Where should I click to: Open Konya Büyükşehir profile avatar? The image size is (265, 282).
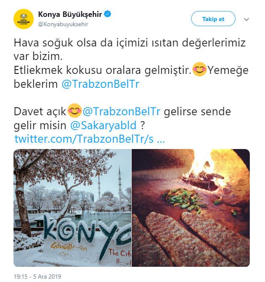coord(24,19)
